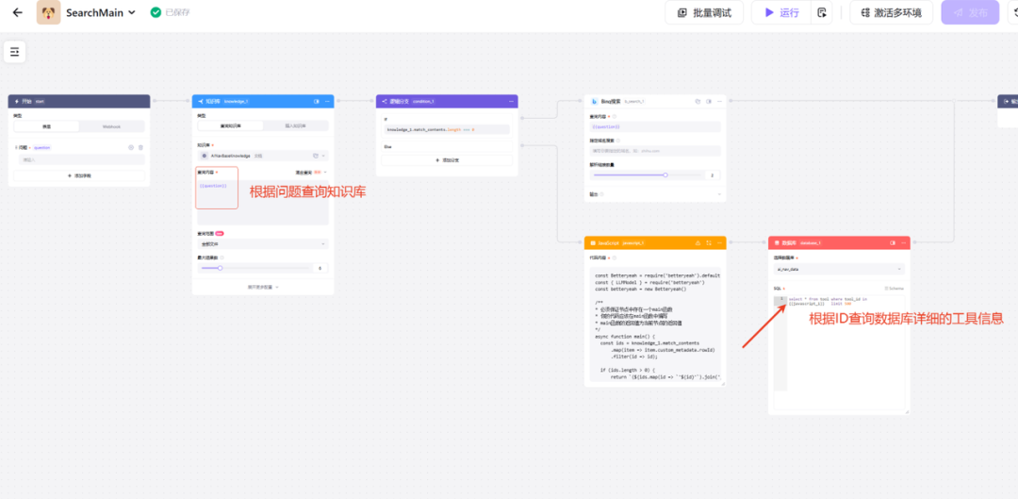Open the 全部文件 query scope dropdown
This screenshot has height=499, width=1018.
click(263, 243)
